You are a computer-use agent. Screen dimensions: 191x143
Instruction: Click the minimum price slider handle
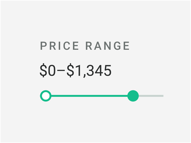pyautogui.click(x=46, y=96)
